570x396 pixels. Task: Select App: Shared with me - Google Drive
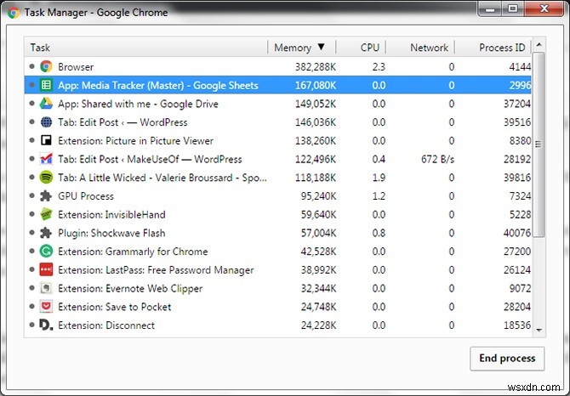pyautogui.click(x=277, y=104)
